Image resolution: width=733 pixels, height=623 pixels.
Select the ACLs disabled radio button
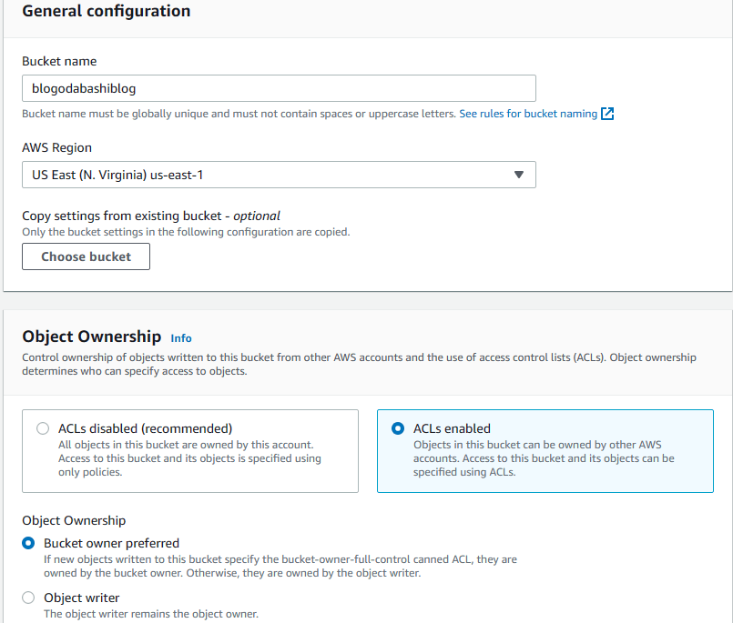point(42,428)
